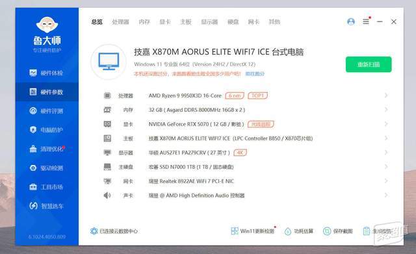Click the 6 nm badge on processor

(x=235, y=95)
